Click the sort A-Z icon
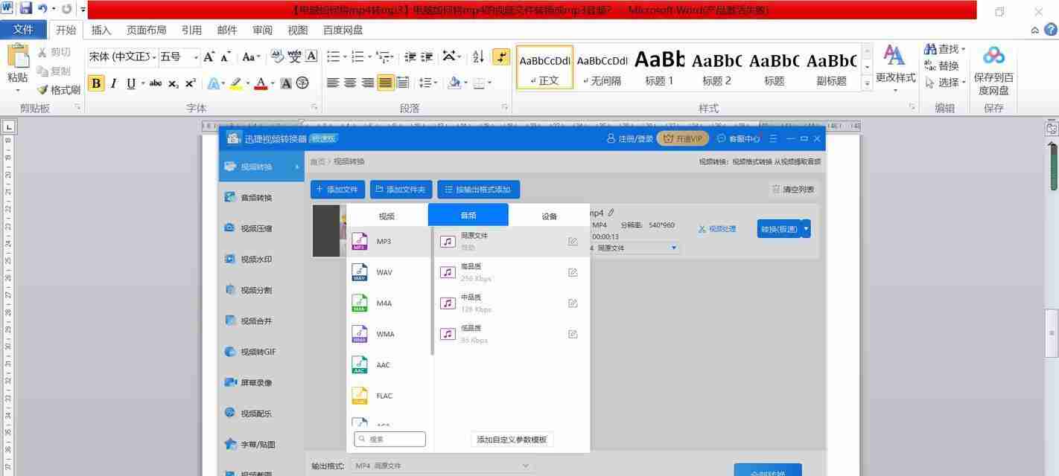 point(478,57)
